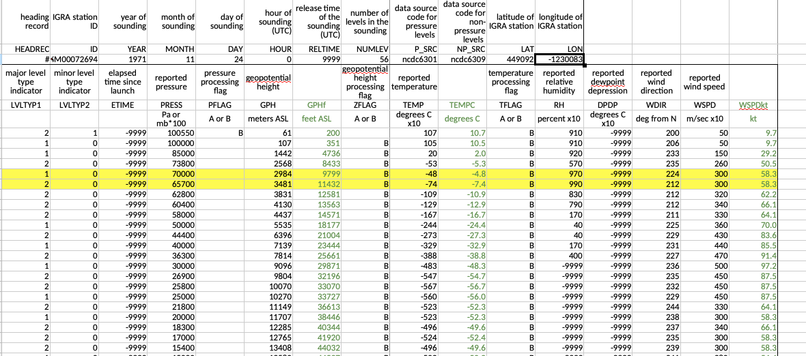This screenshot has height=356, width=806.
Task: Select the 'm/sec x10' units cell
Action: [x=704, y=119]
